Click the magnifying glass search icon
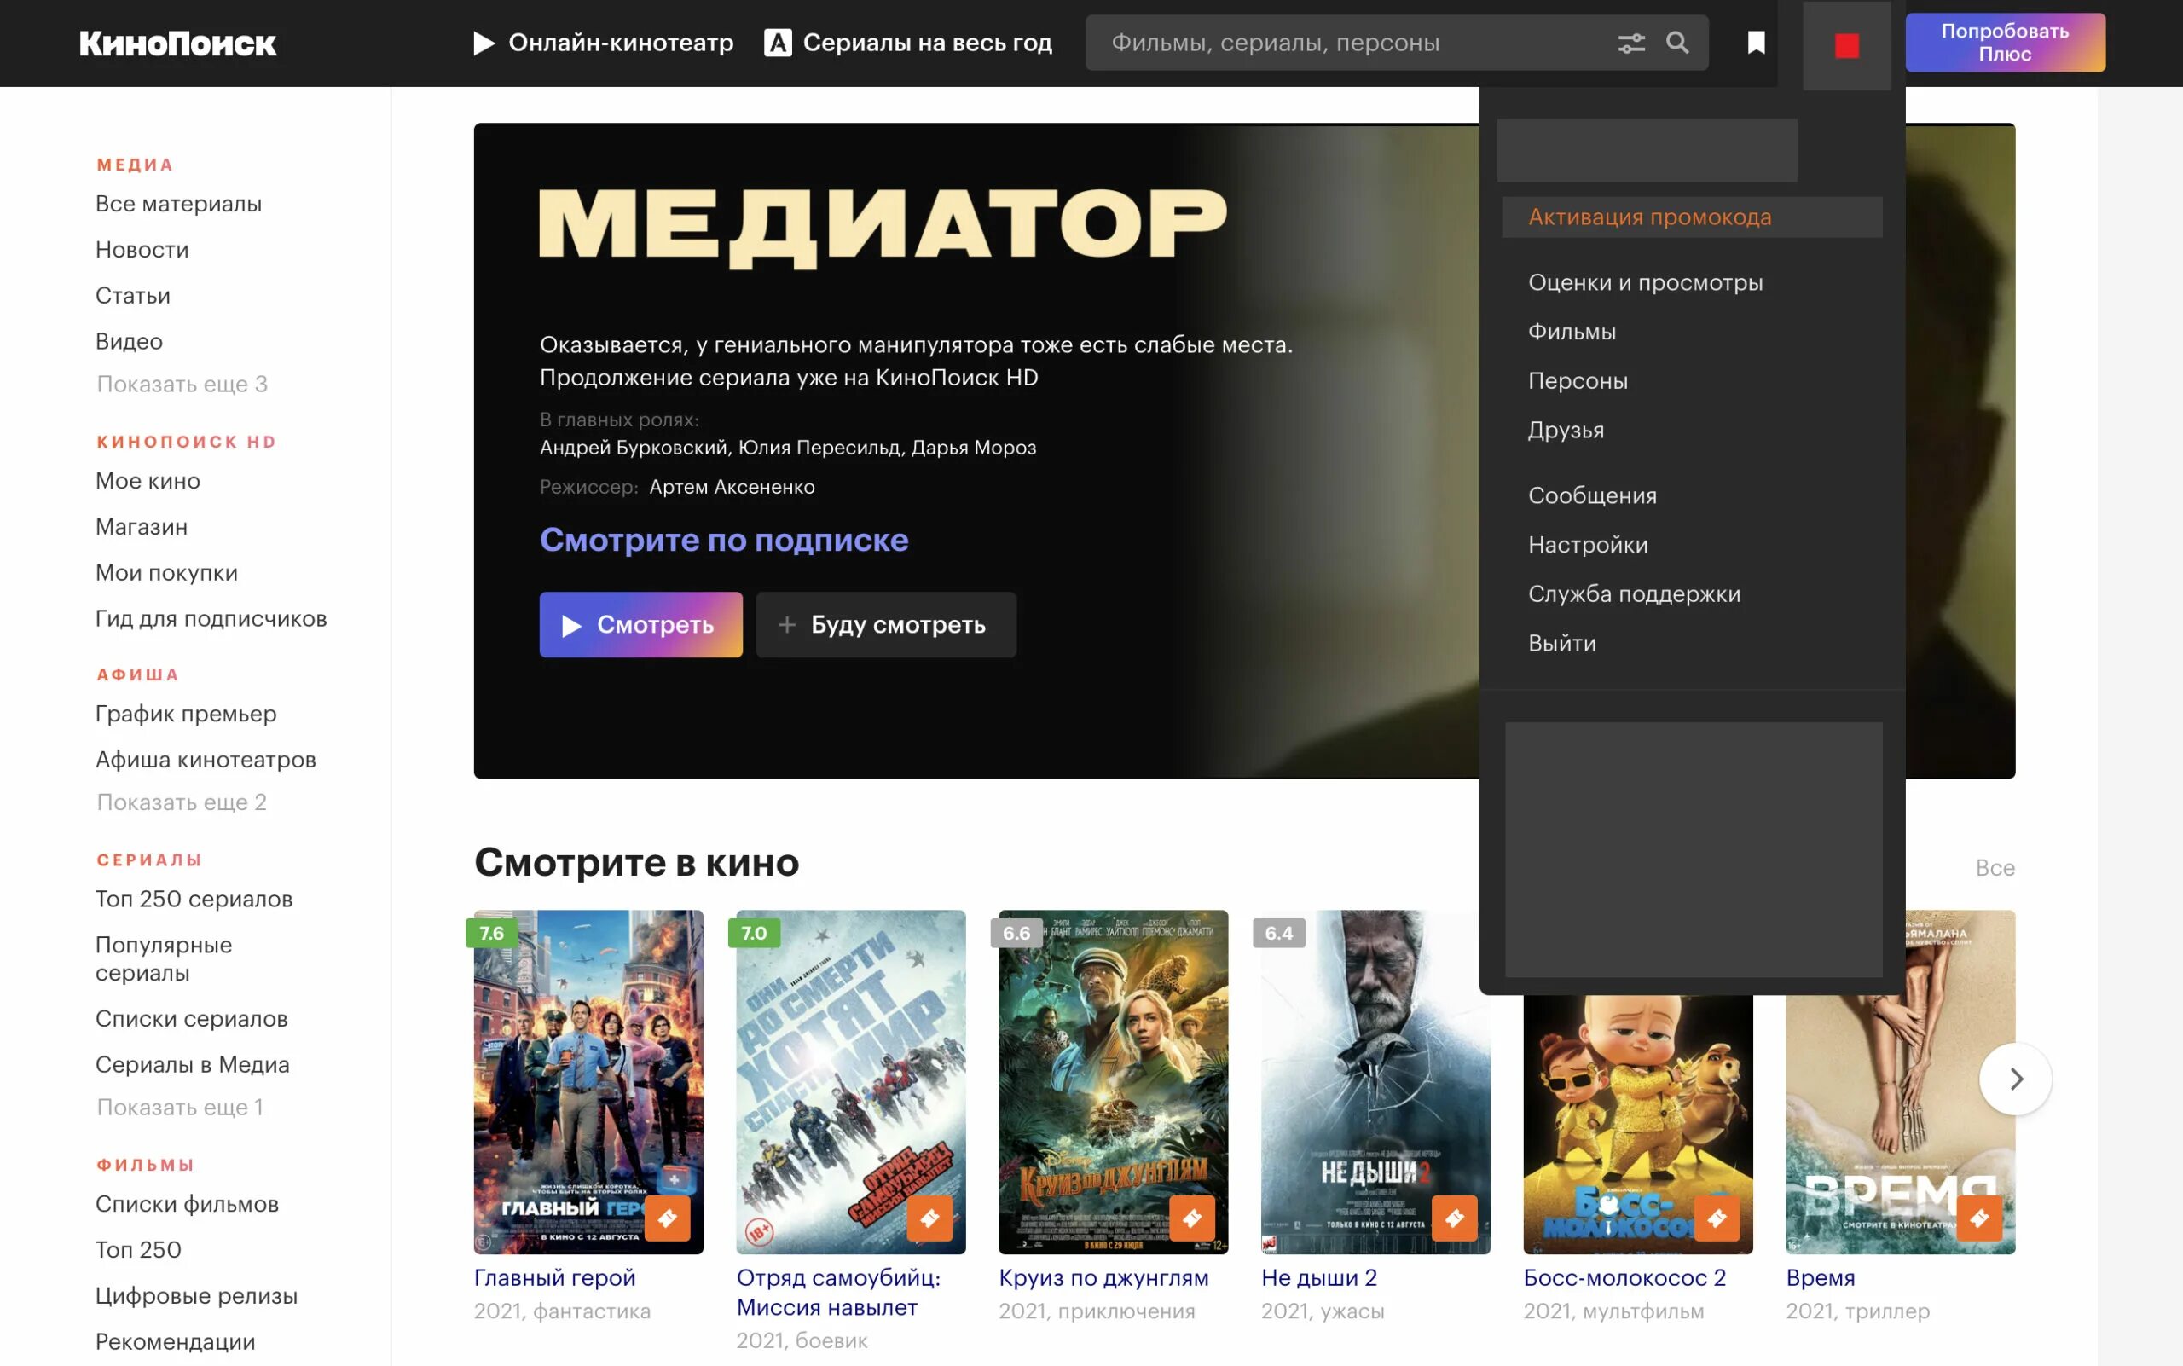This screenshot has width=2183, height=1366. point(1677,43)
